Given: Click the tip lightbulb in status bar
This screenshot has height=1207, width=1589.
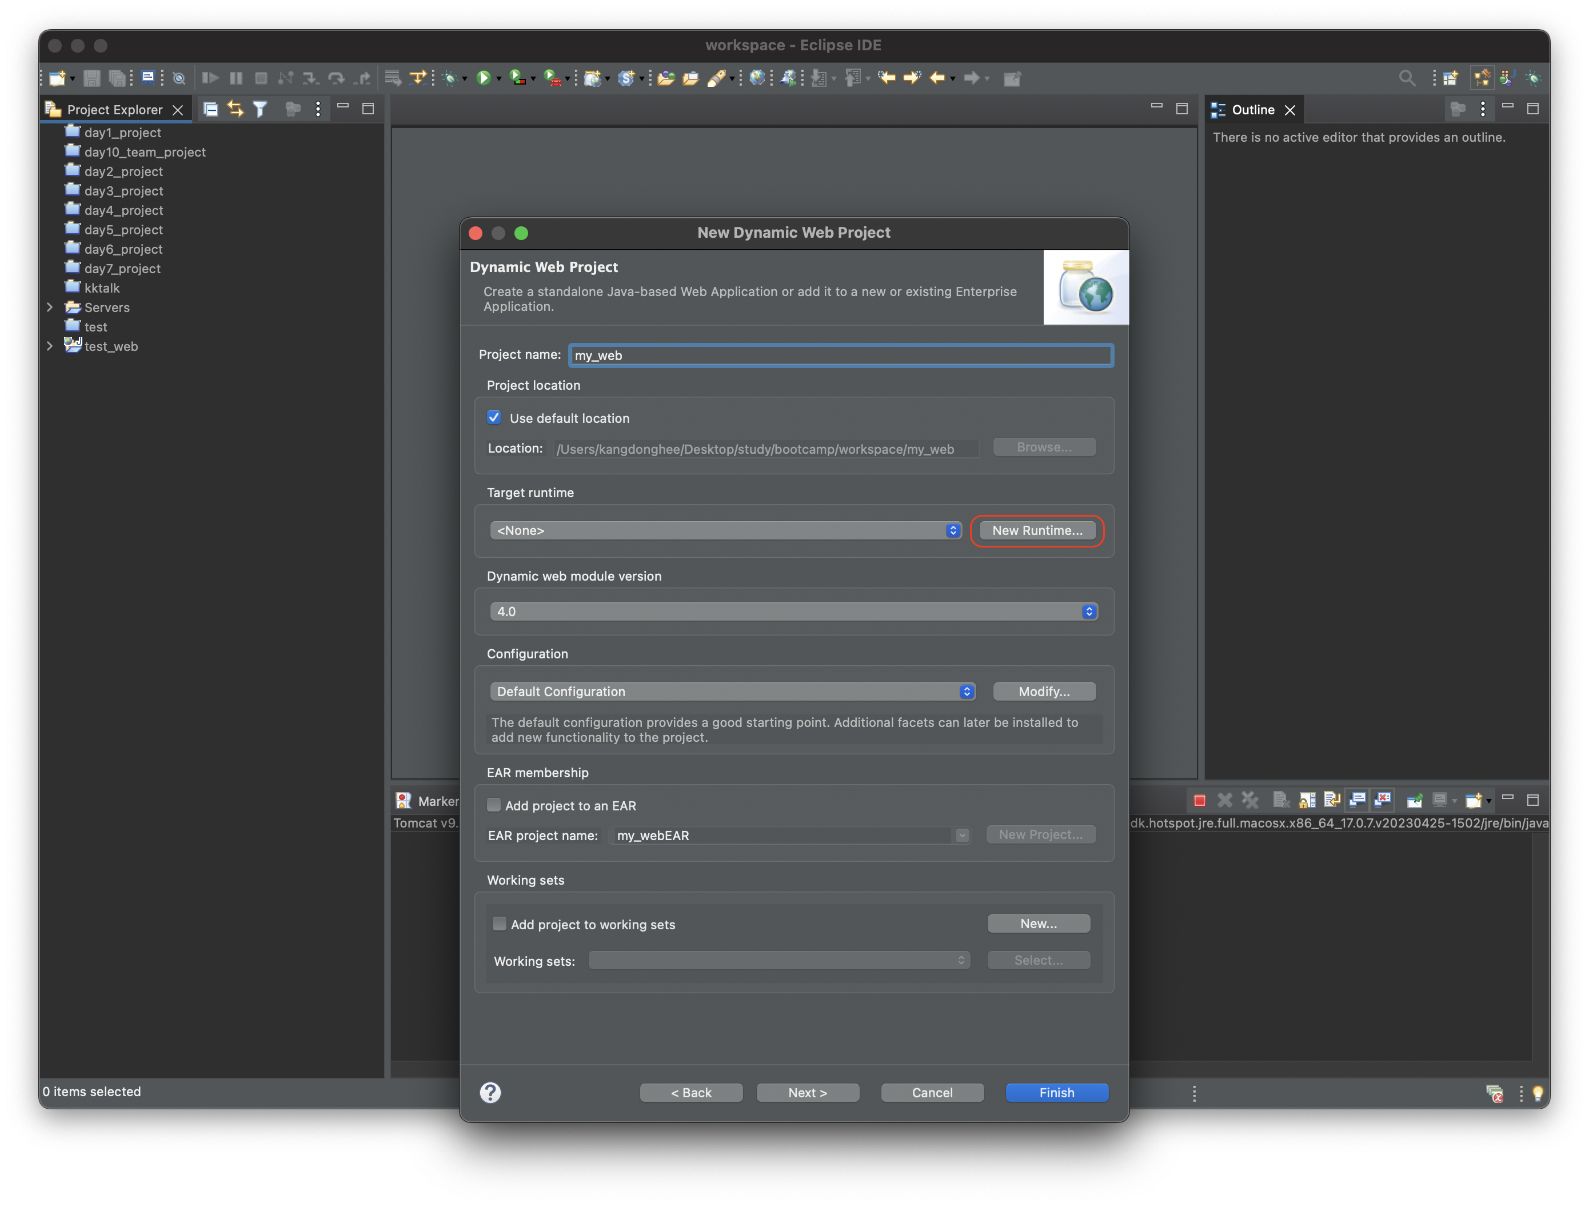Looking at the screenshot, I should pos(1538,1093).
